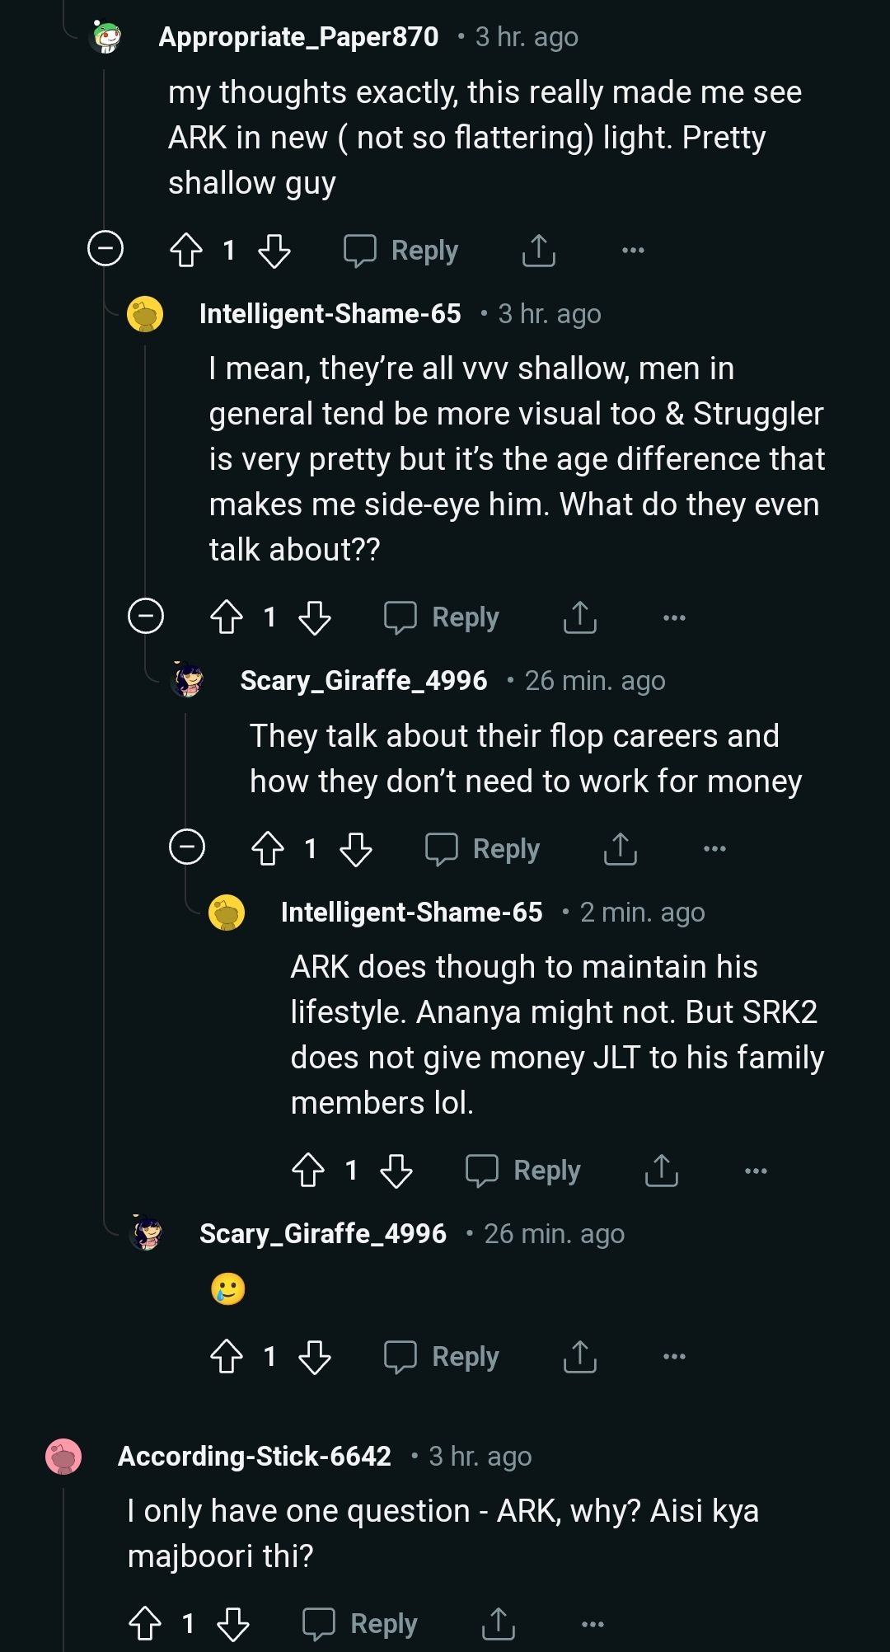Open more options for Appropriate_Paper870's comment
The width and height of the screenshot is (890, 1652).
633,250
